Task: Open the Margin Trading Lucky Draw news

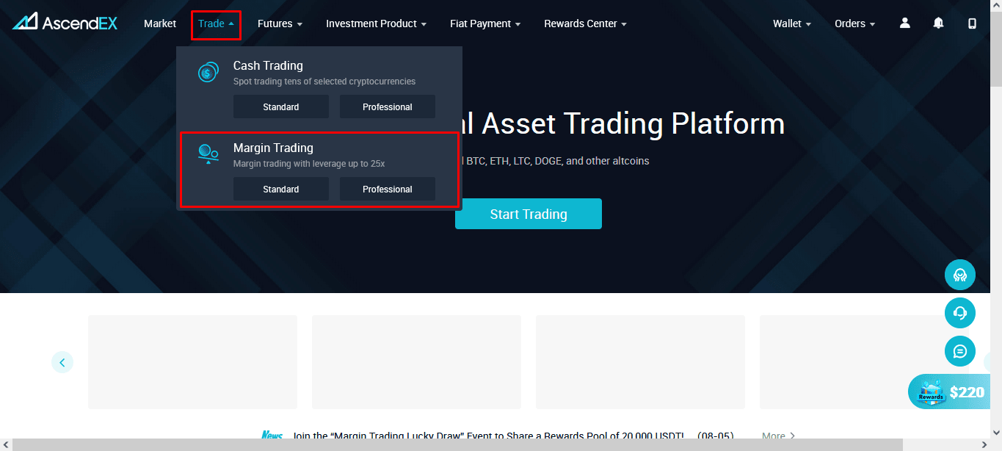Action: pos(512,436)
